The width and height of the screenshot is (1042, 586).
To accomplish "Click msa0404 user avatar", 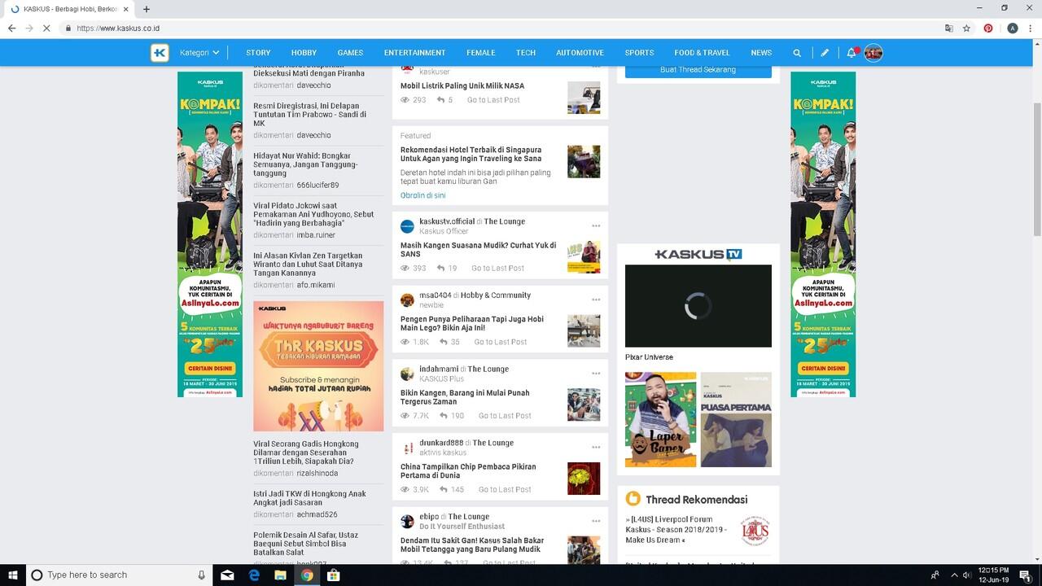I will tap(407, 300).
